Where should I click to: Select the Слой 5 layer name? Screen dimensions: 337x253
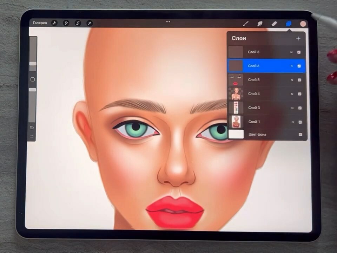[x=254, y=80]
